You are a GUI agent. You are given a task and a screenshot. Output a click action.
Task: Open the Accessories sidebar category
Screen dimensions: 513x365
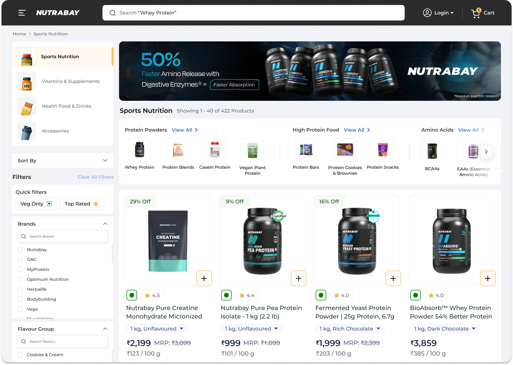tap(63, 131)
